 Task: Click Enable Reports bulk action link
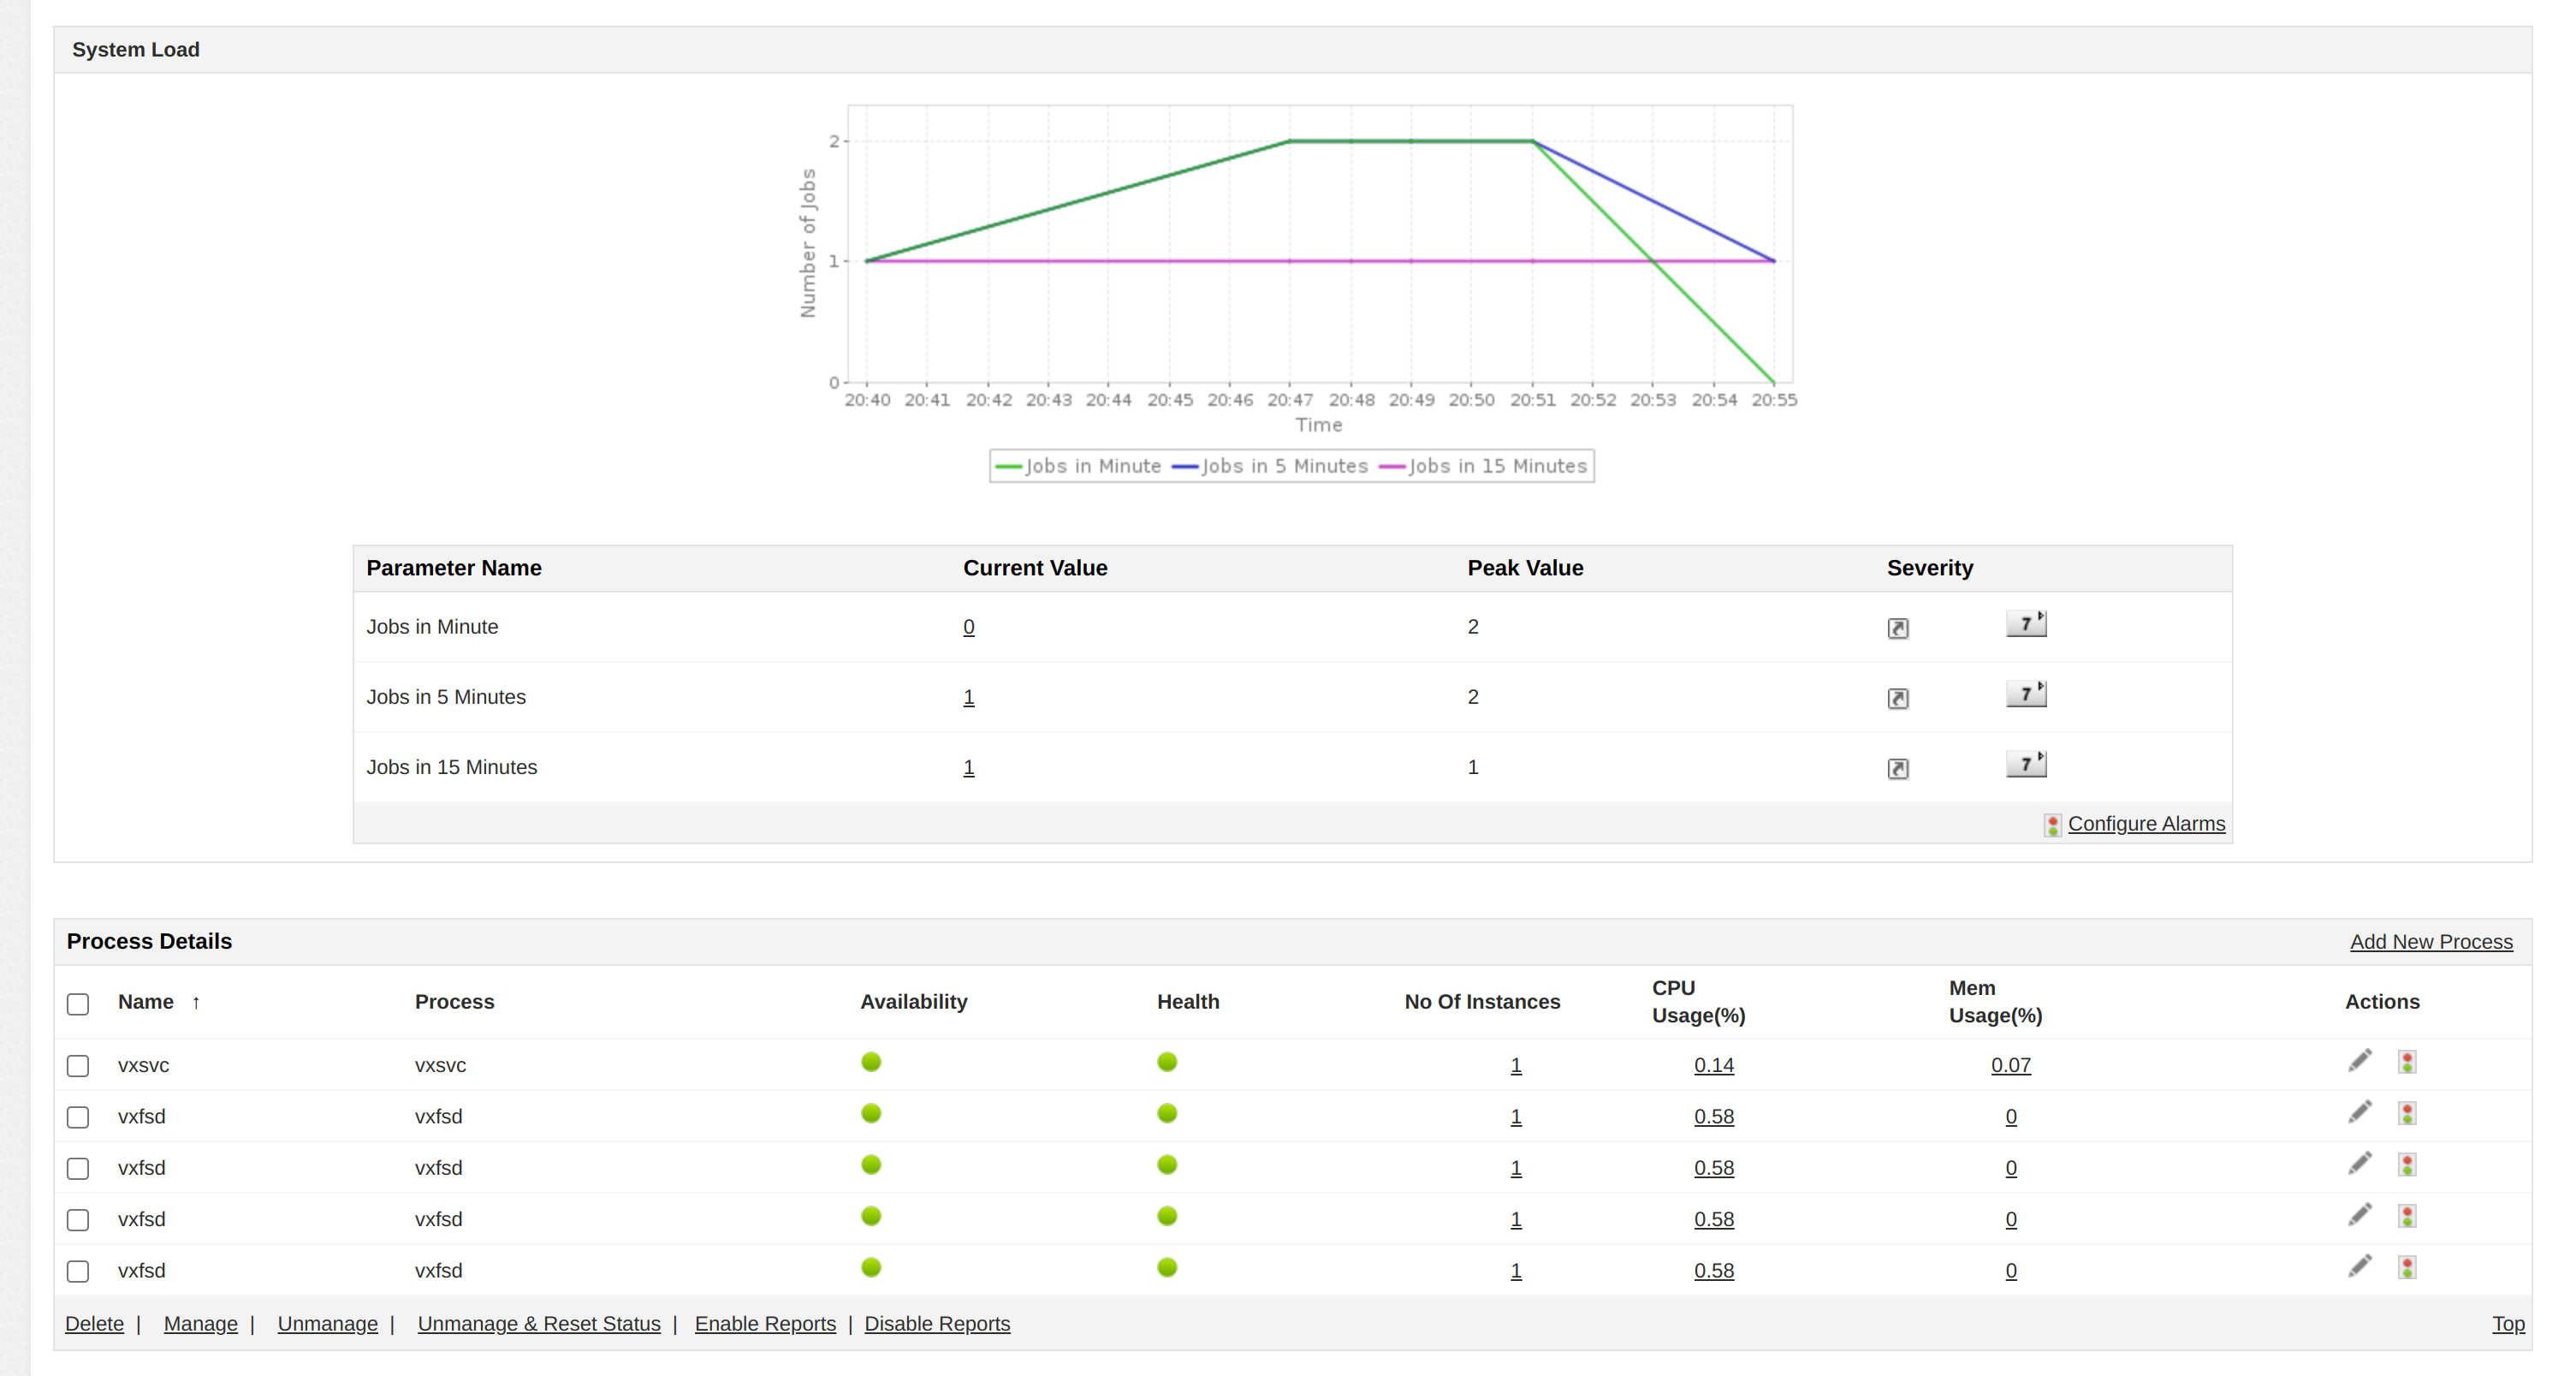(764, 1324)
